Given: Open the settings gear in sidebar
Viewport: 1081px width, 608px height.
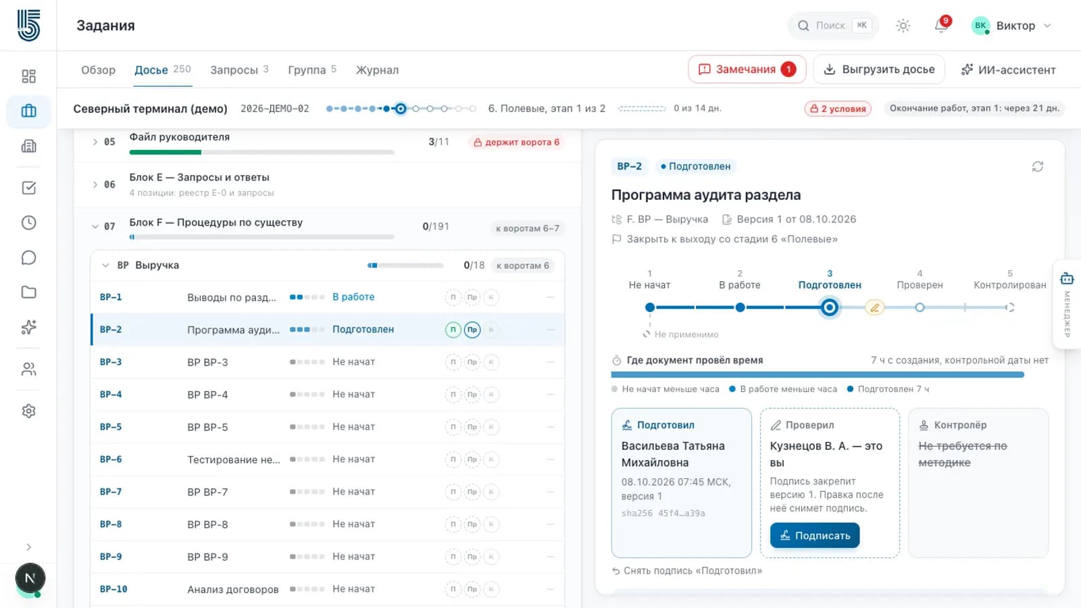Looking at the screenshot, I should pos(28,411).
